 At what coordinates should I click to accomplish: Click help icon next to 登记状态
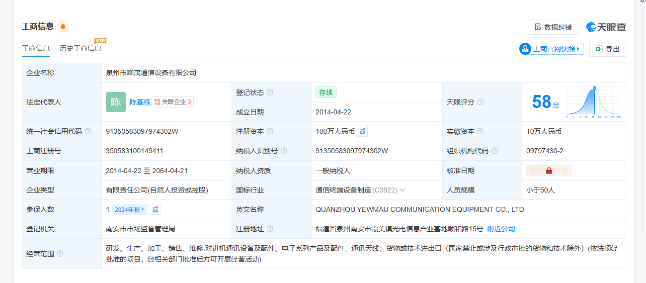270,93
